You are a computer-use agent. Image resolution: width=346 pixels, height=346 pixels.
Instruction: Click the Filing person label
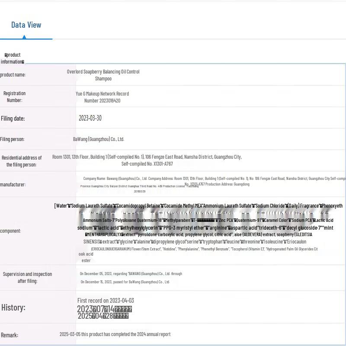[x=13, y=139]
